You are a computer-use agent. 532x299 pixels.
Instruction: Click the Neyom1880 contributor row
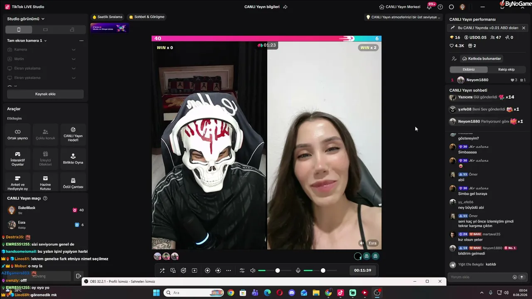(488, 80)
